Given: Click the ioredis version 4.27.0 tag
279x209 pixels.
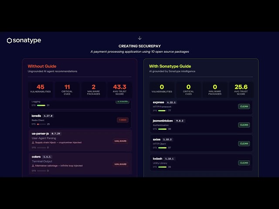Looking at the screenshot, I should [x=48, y=116].
